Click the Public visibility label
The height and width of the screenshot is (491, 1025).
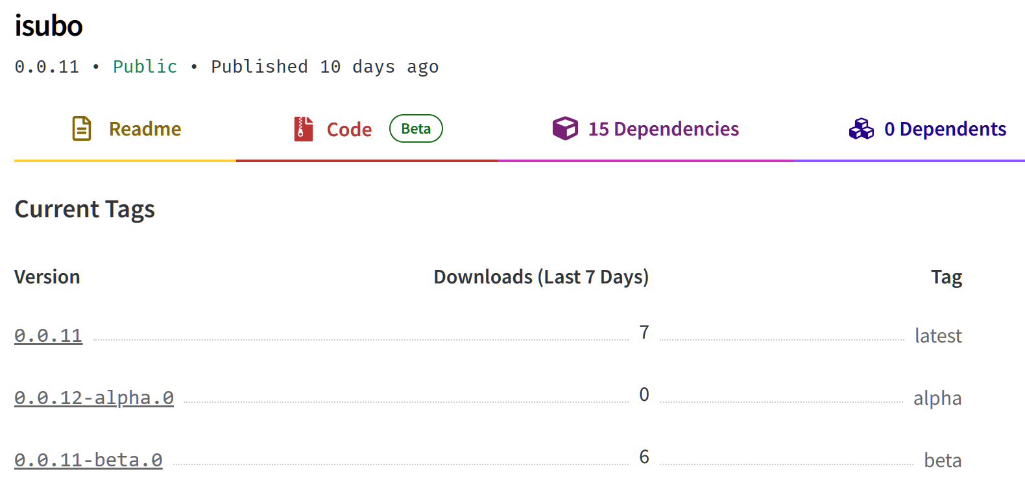pyautogui.click(x=144, y=66)
